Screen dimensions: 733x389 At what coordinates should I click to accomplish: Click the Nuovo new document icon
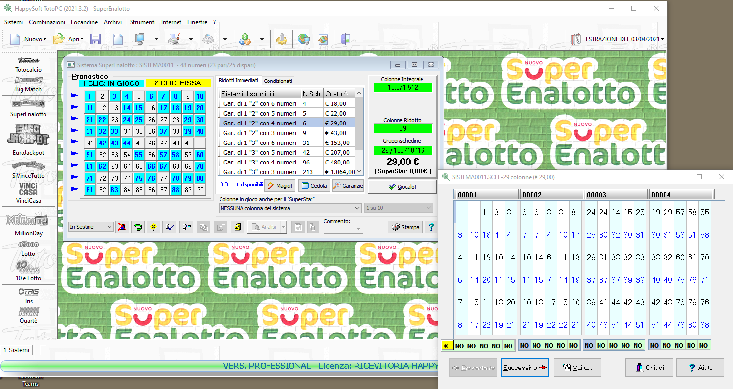[15, 39]
